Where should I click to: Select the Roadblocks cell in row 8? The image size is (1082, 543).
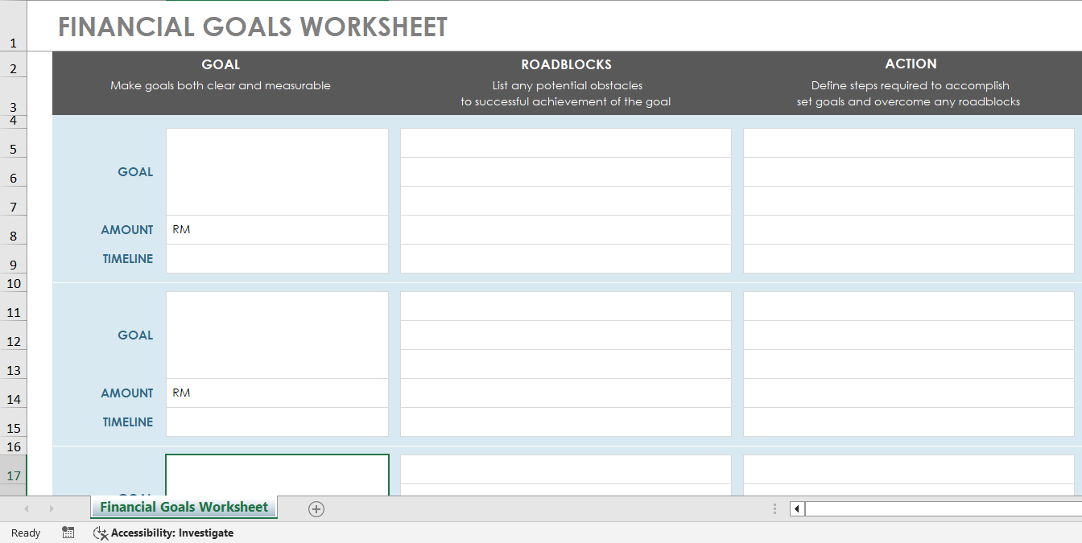566,230
